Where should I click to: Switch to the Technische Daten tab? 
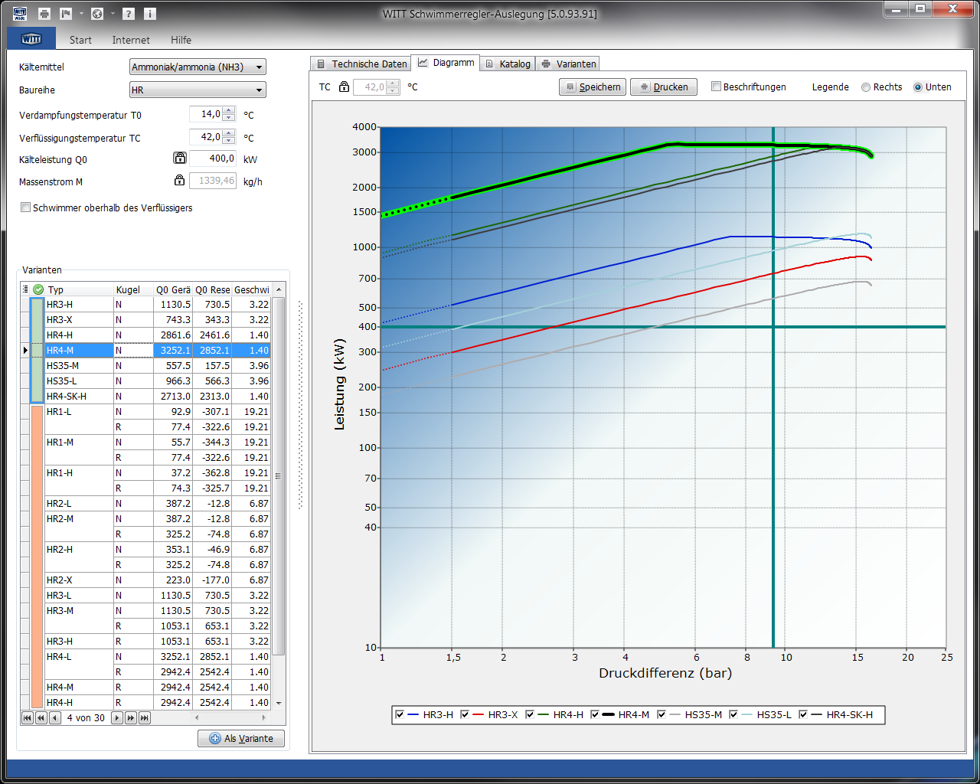(x=361, y=64)
